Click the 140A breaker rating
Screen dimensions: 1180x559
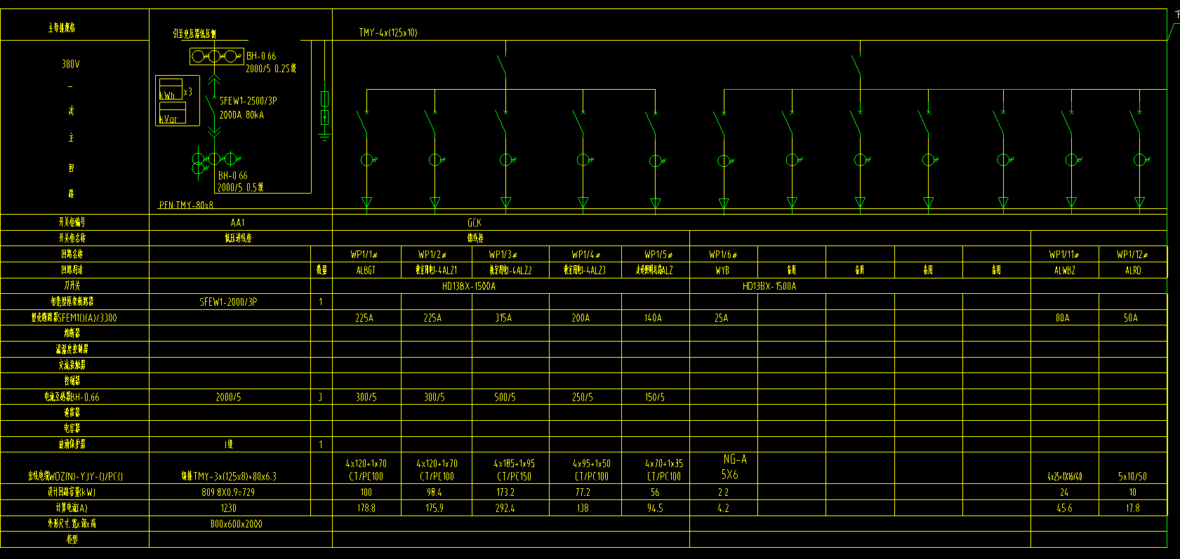653,318
